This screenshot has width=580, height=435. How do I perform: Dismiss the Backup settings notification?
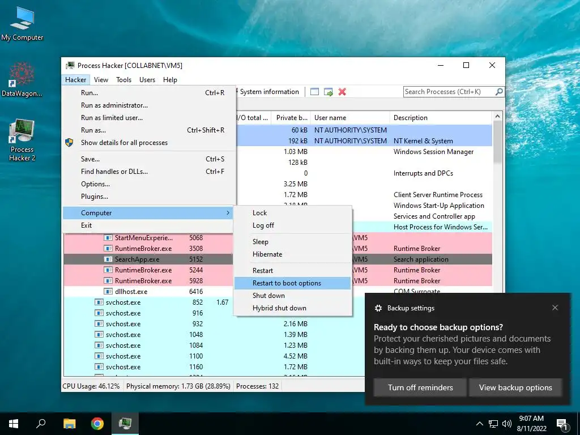(555, 308)
